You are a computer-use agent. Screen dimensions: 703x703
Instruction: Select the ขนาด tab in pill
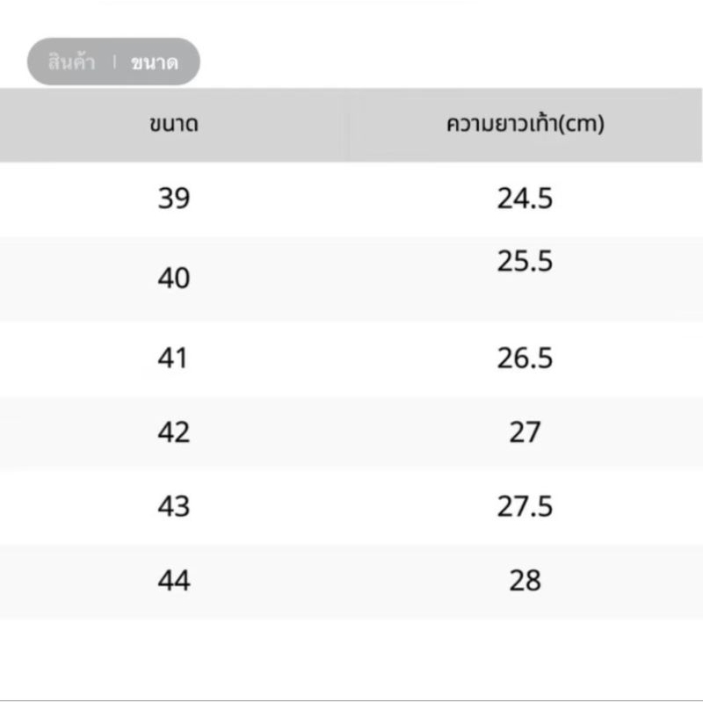(155, 62)
